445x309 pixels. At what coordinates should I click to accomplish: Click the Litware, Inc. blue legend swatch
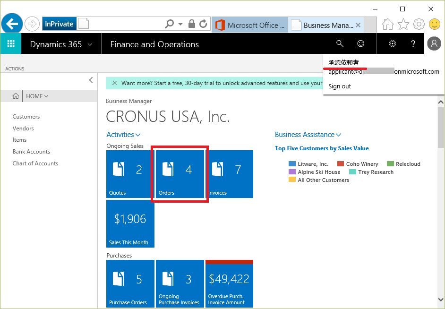point(292,164)
